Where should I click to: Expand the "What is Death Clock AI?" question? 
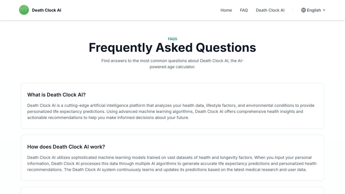56,95
